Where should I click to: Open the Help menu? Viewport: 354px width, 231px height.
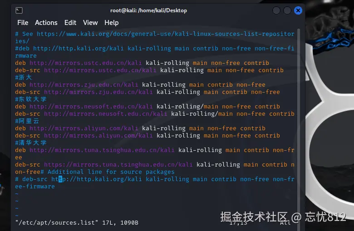coord(112,23)
